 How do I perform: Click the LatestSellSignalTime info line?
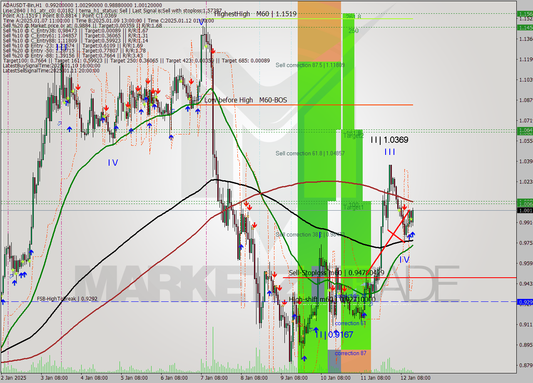(51, 70)
